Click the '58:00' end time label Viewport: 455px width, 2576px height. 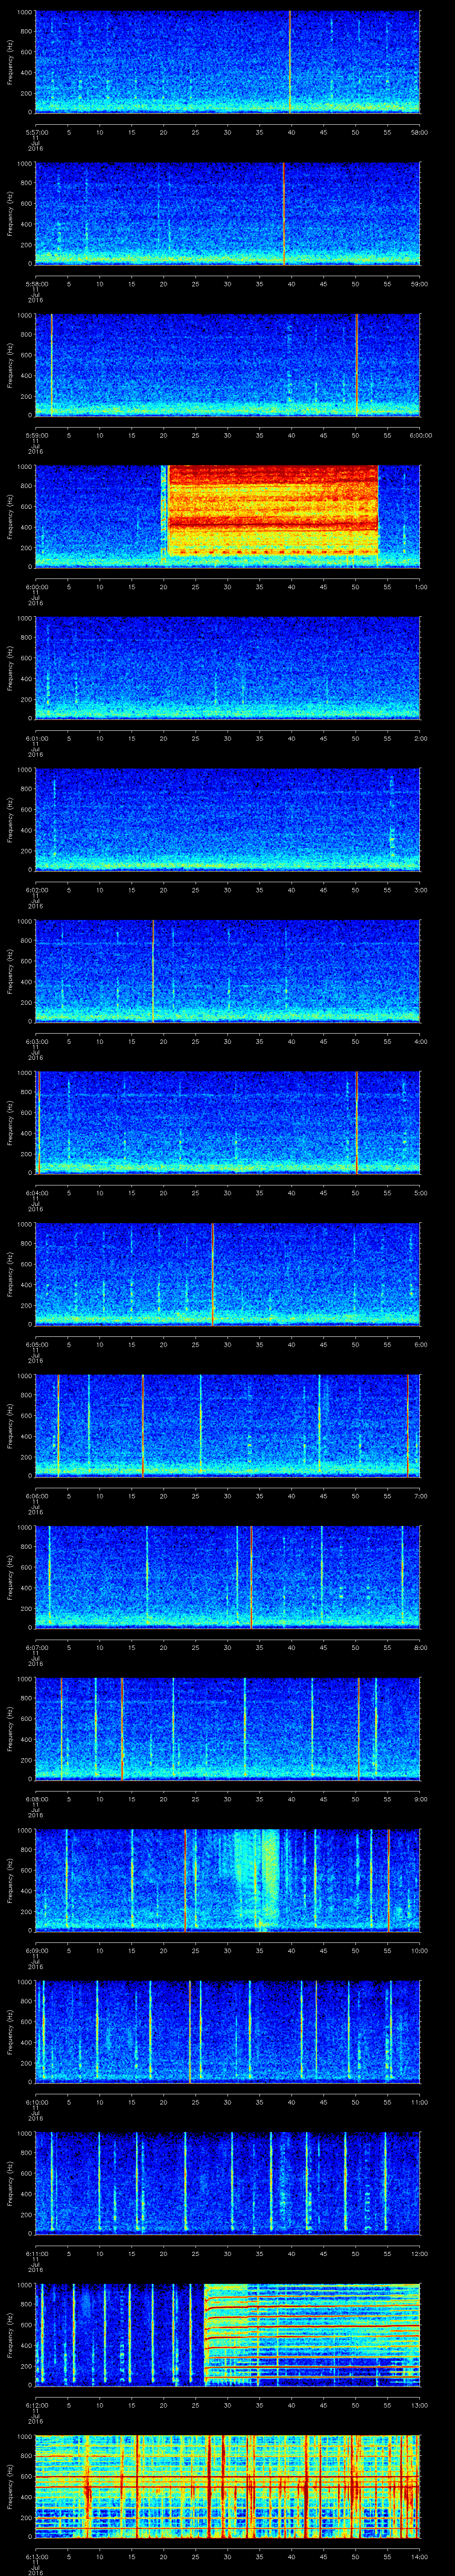tap(419, 131)
